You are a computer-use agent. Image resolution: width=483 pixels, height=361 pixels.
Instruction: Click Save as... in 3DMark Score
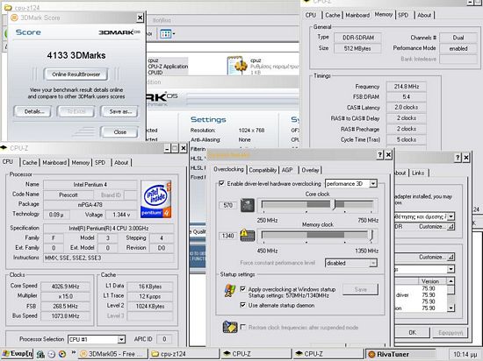[120, 111]
